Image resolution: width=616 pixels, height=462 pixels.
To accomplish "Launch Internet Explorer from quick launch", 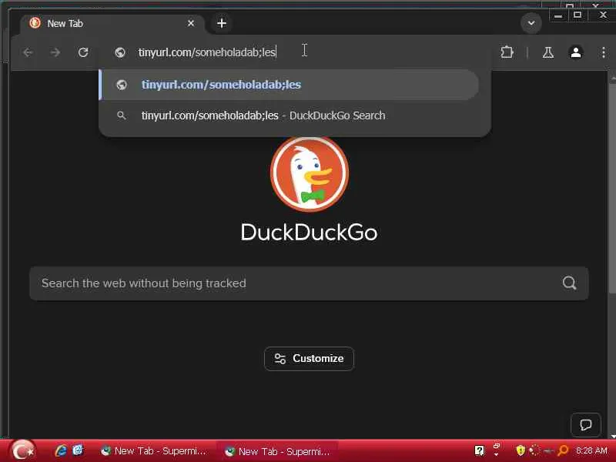I will [61, 450].
